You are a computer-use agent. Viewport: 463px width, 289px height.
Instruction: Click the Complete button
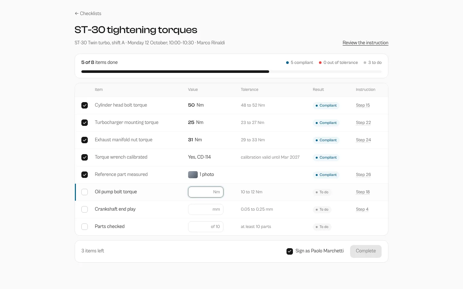tap(366, 251)
